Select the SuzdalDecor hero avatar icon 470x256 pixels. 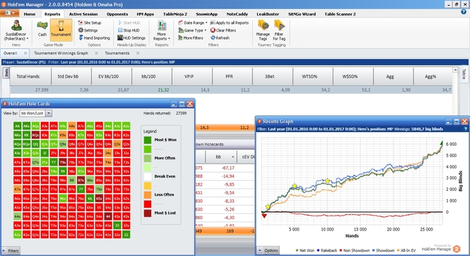[16, 25]
